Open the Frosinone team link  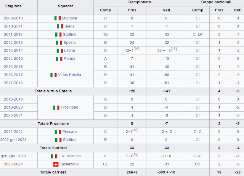pos(69,107)
